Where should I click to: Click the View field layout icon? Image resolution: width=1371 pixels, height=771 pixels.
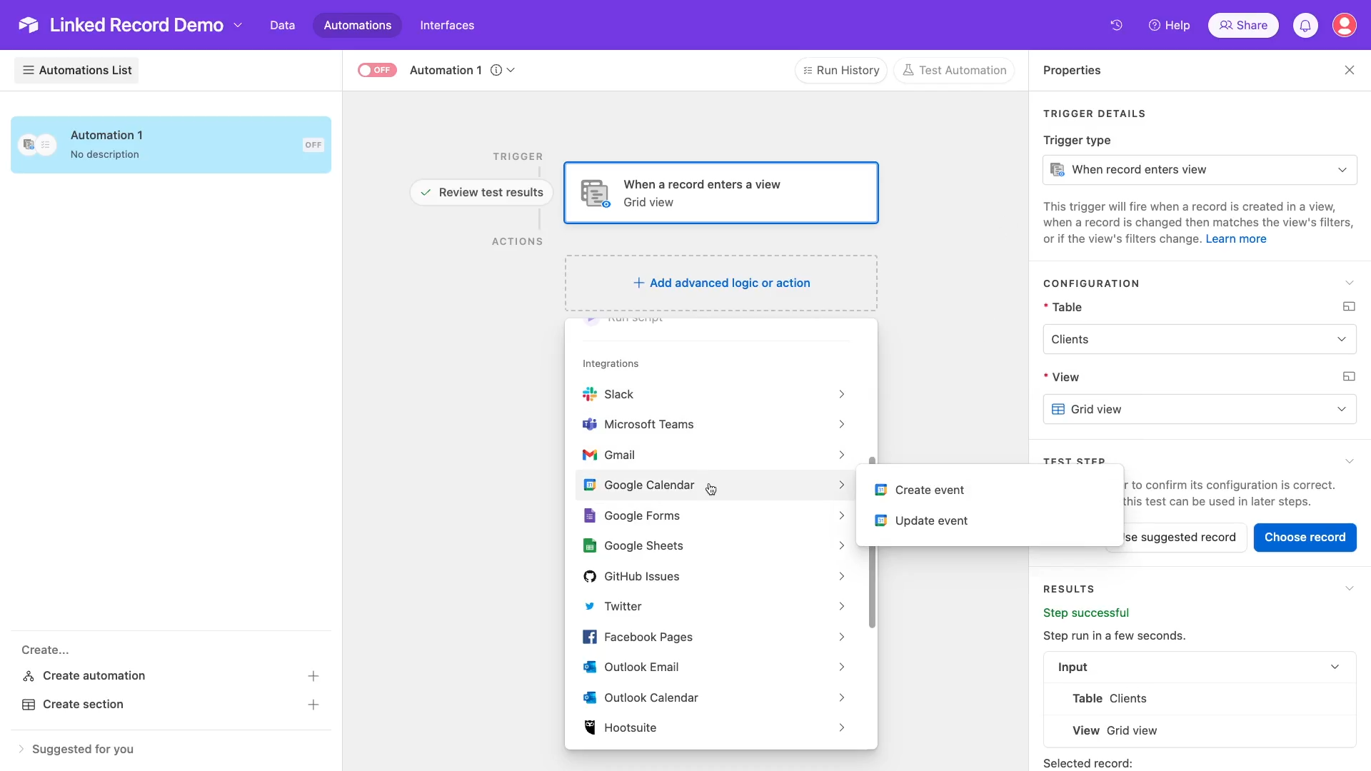coord(1349,377)
